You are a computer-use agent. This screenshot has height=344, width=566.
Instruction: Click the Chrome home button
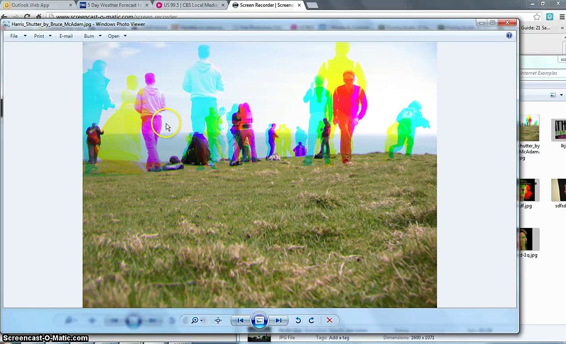coord(39,16)
